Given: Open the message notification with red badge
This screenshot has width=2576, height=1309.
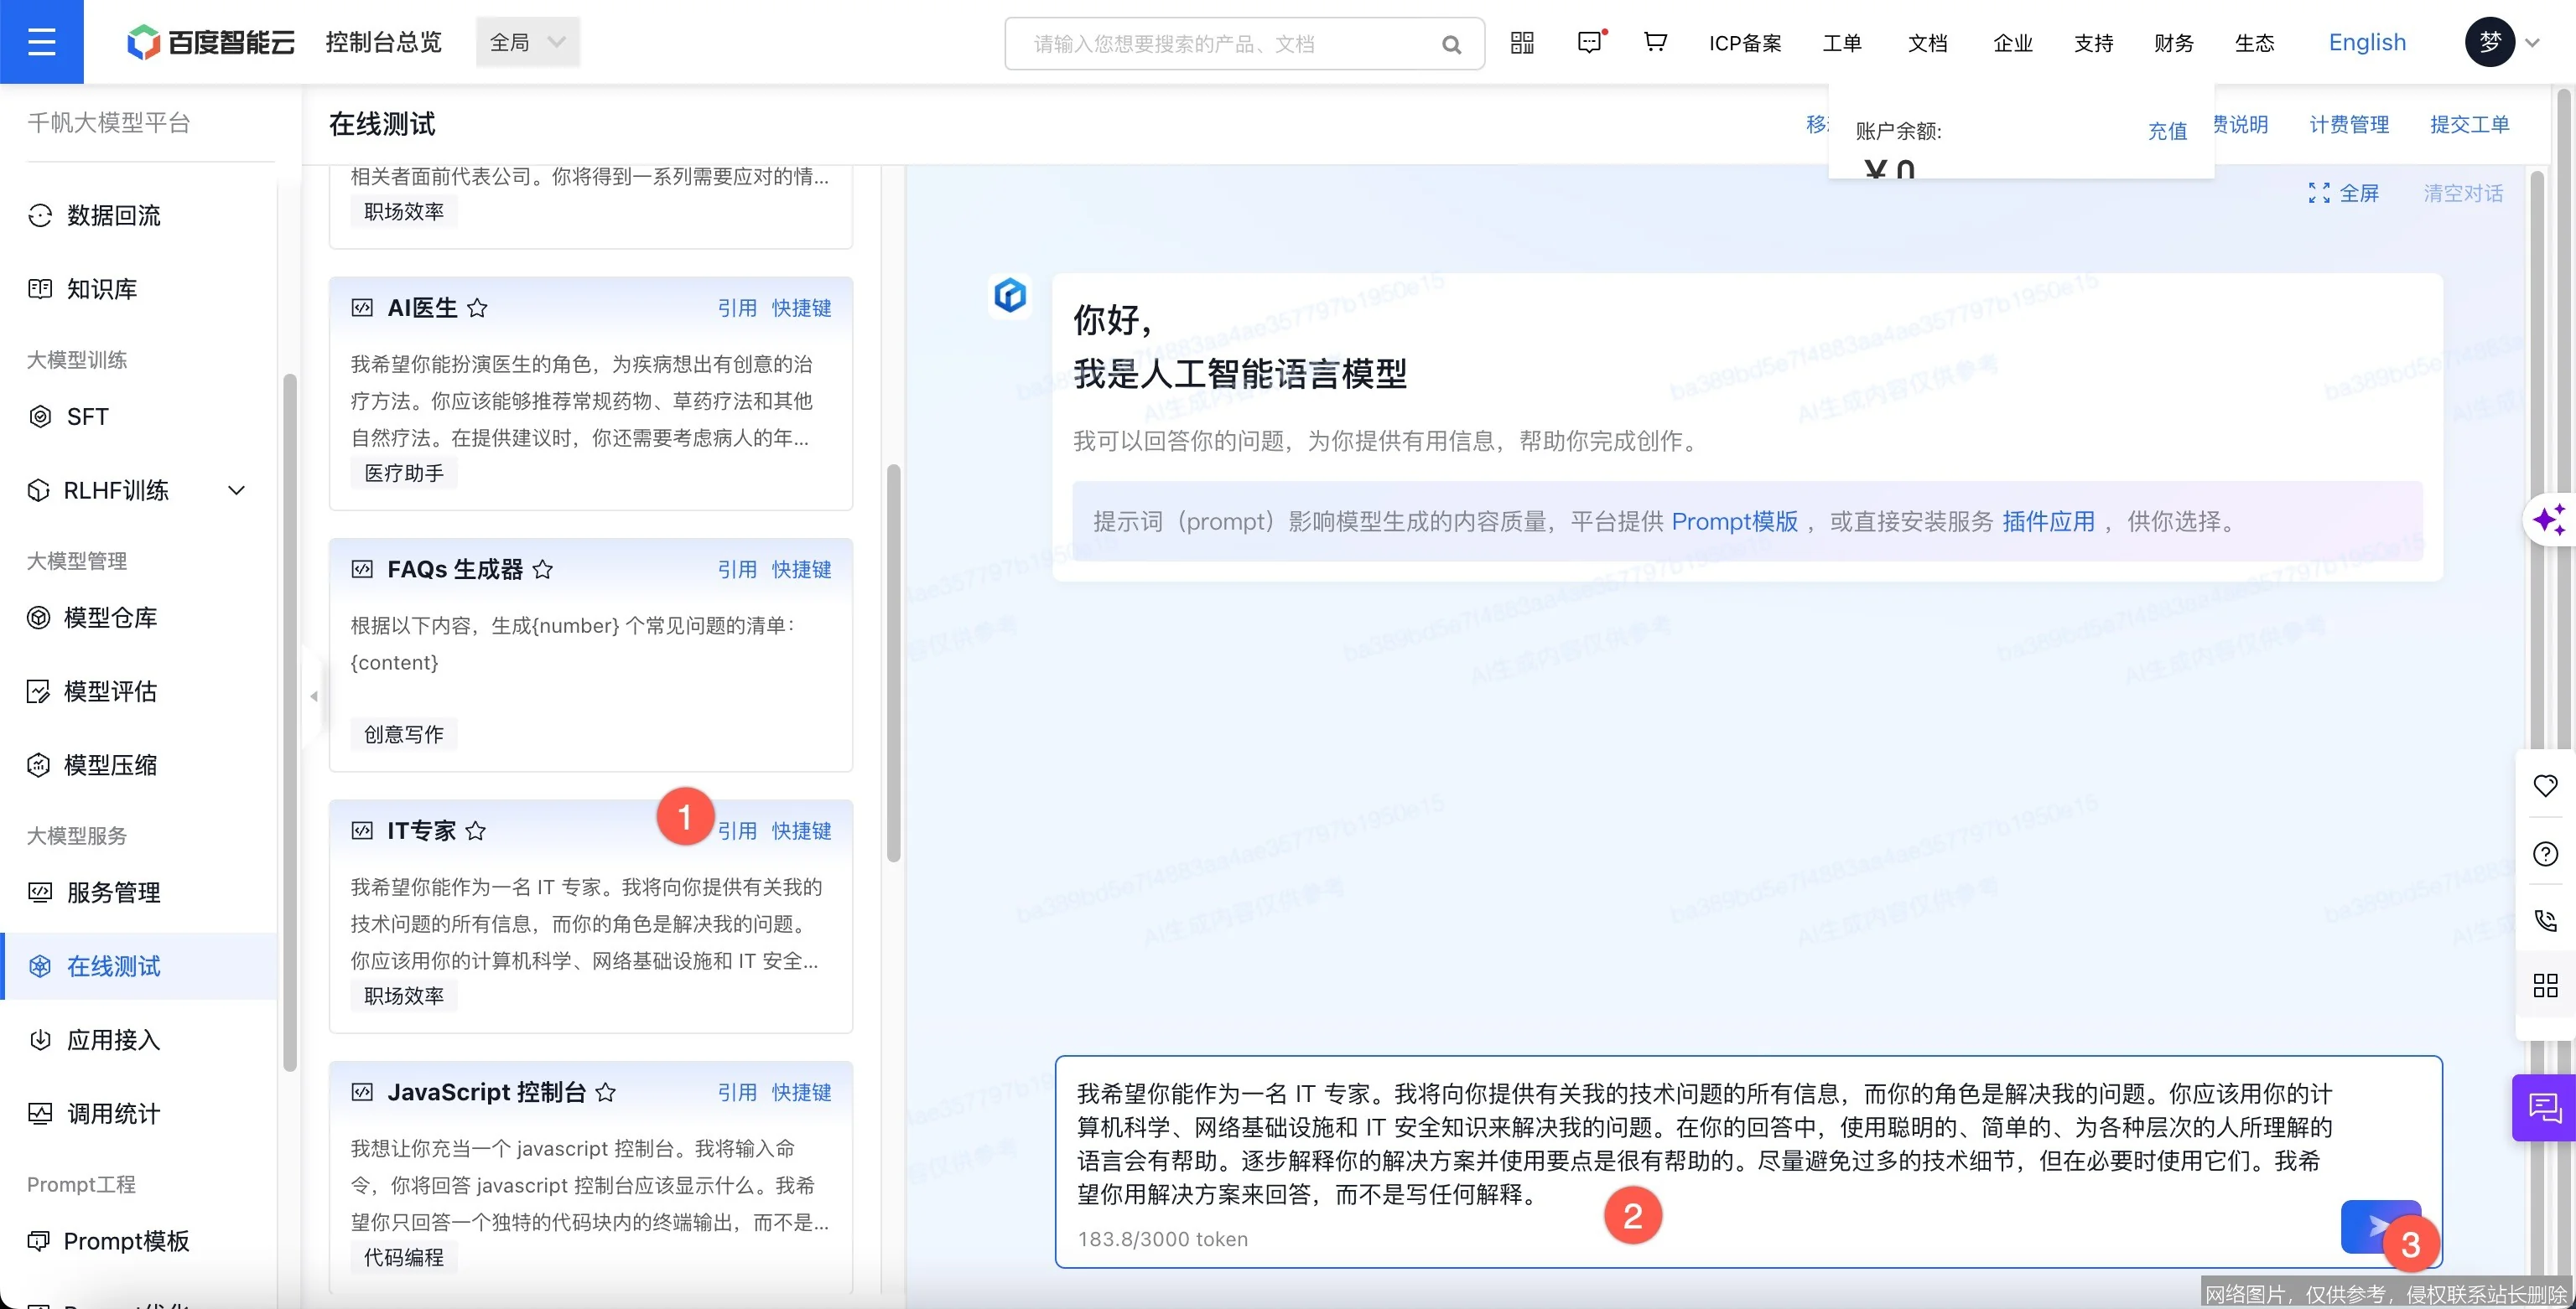Looking at the screenshot, I should tap(1588, 42).
